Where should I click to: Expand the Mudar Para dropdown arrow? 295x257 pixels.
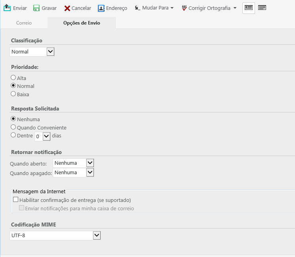point(172,8)
